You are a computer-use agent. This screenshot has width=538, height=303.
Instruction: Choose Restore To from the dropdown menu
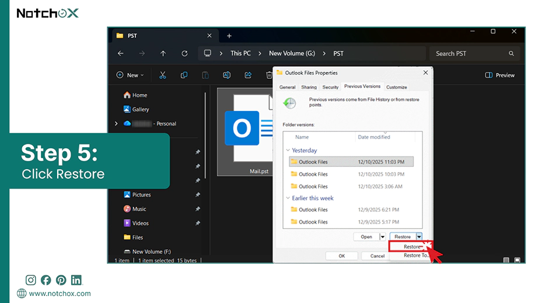[x=415, y=255]
